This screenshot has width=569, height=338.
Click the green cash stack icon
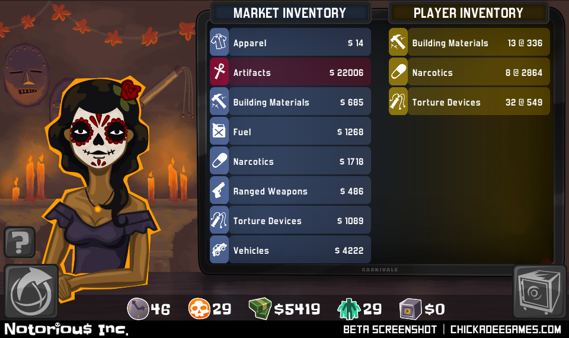(x=260, y=308)
